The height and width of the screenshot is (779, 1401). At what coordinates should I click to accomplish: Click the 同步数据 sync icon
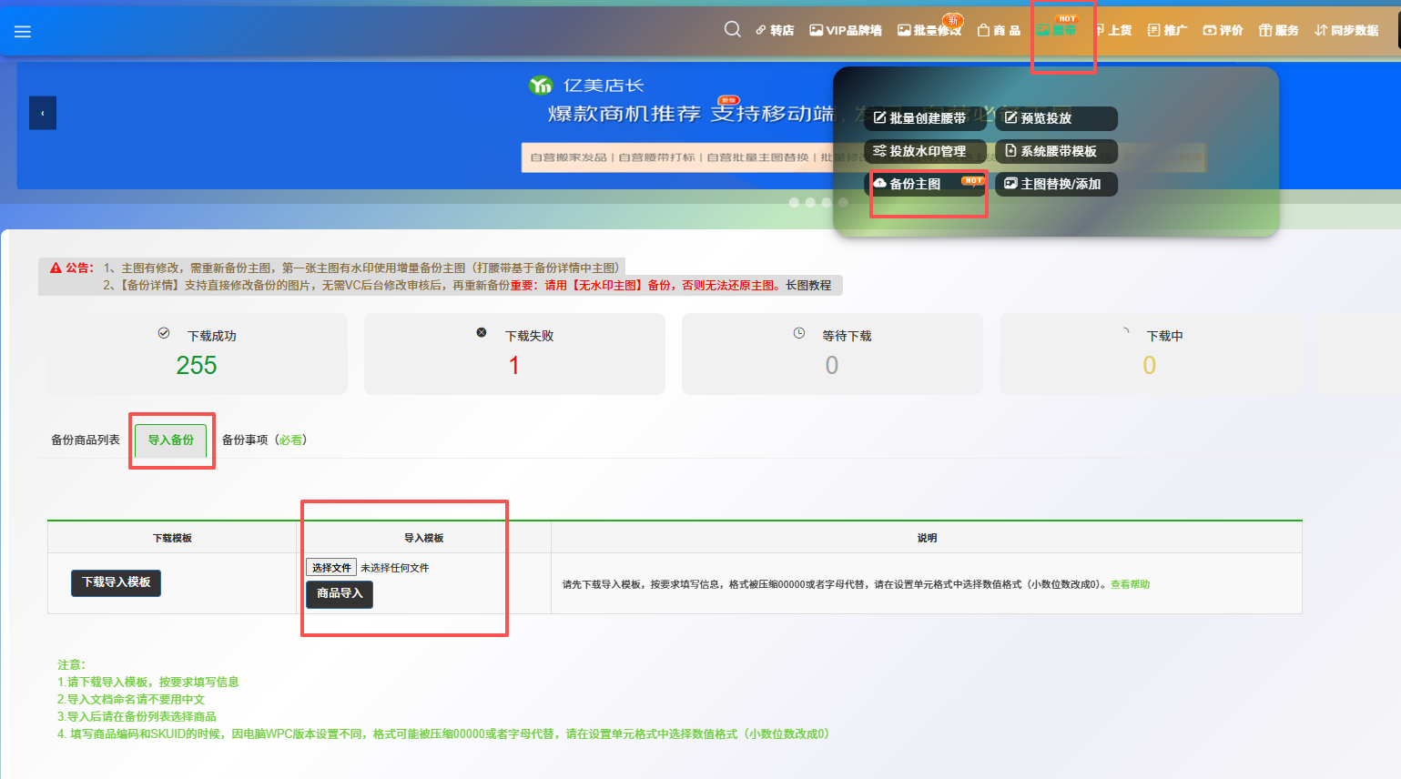1346,31
